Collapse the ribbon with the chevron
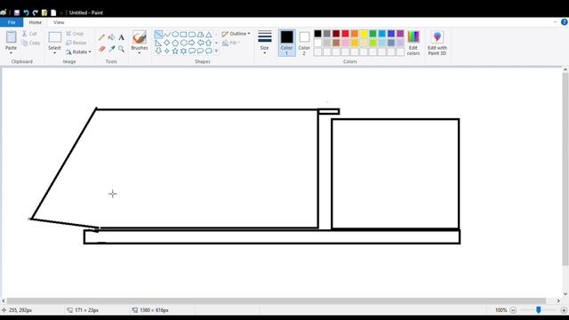 tap(555, 22)
